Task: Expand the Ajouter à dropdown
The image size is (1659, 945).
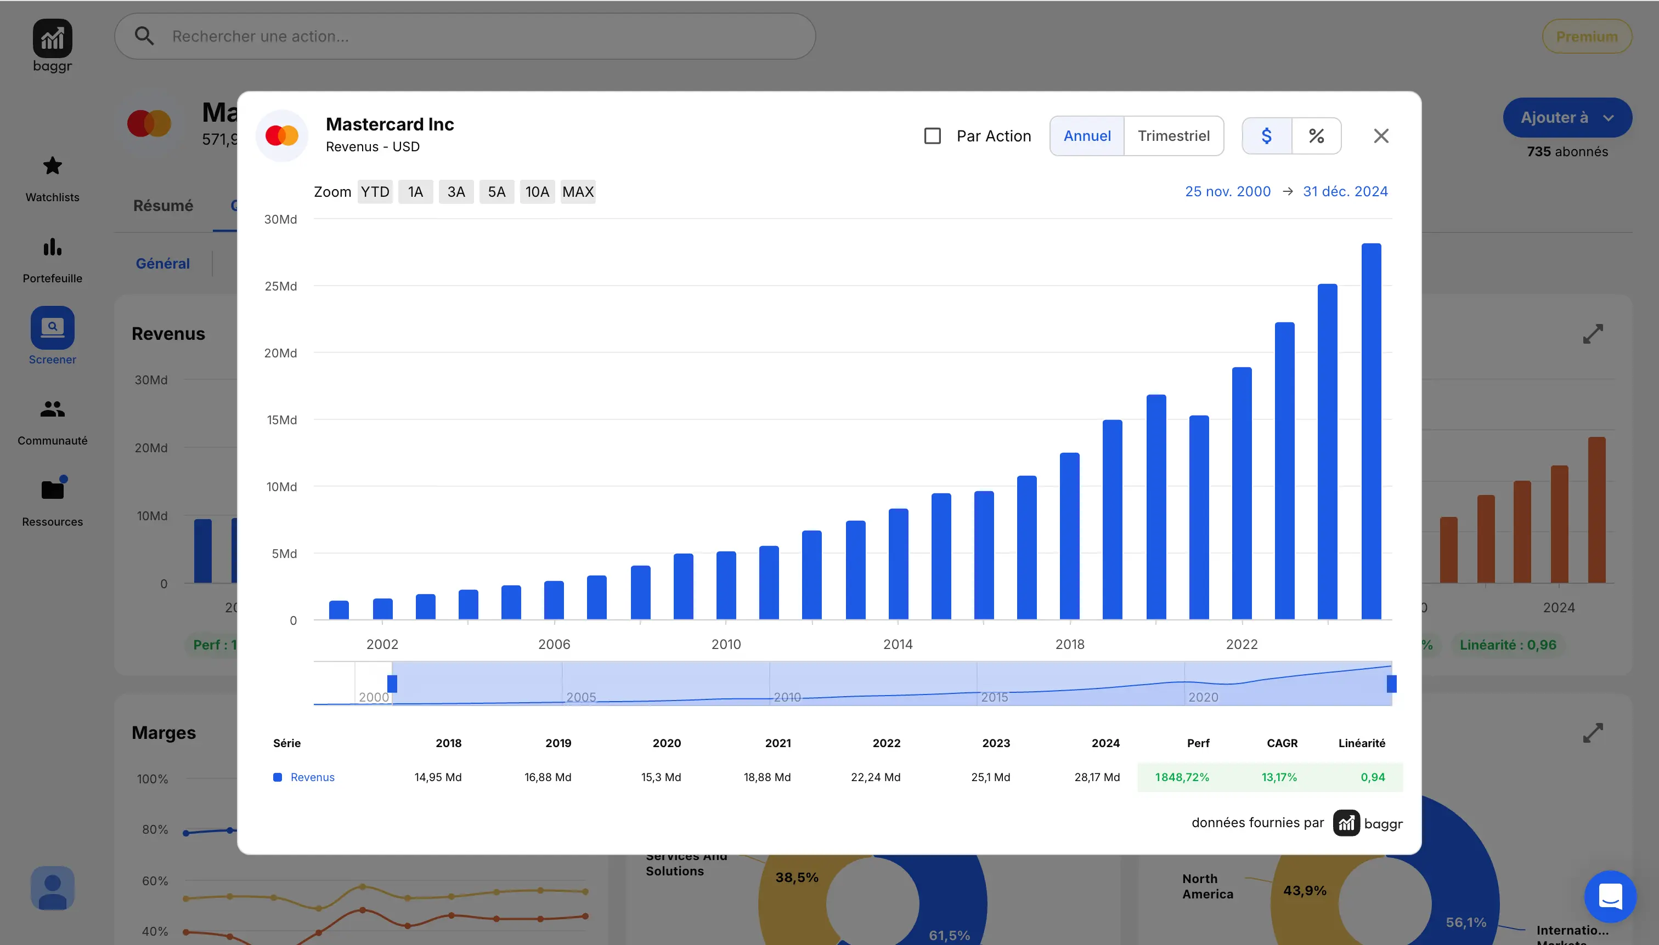Action: coord(1566,117)
